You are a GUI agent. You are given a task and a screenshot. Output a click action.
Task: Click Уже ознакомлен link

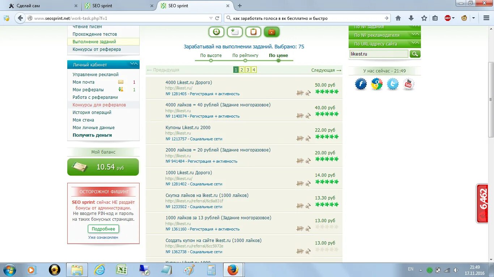[103, 237]
